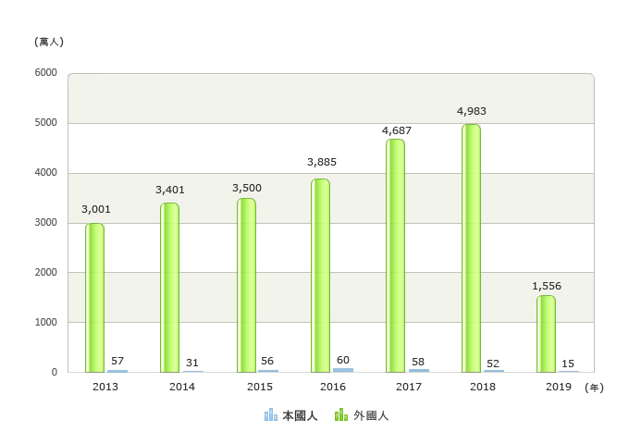Image resolution: width=629 pixels, height=444 pixels.
Task: Click the blue bar value 56
Action: 267,361
